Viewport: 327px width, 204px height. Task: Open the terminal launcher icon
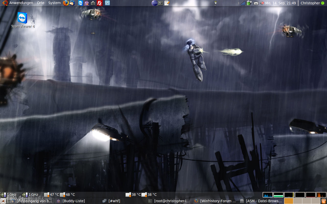[x=161, y=3]
